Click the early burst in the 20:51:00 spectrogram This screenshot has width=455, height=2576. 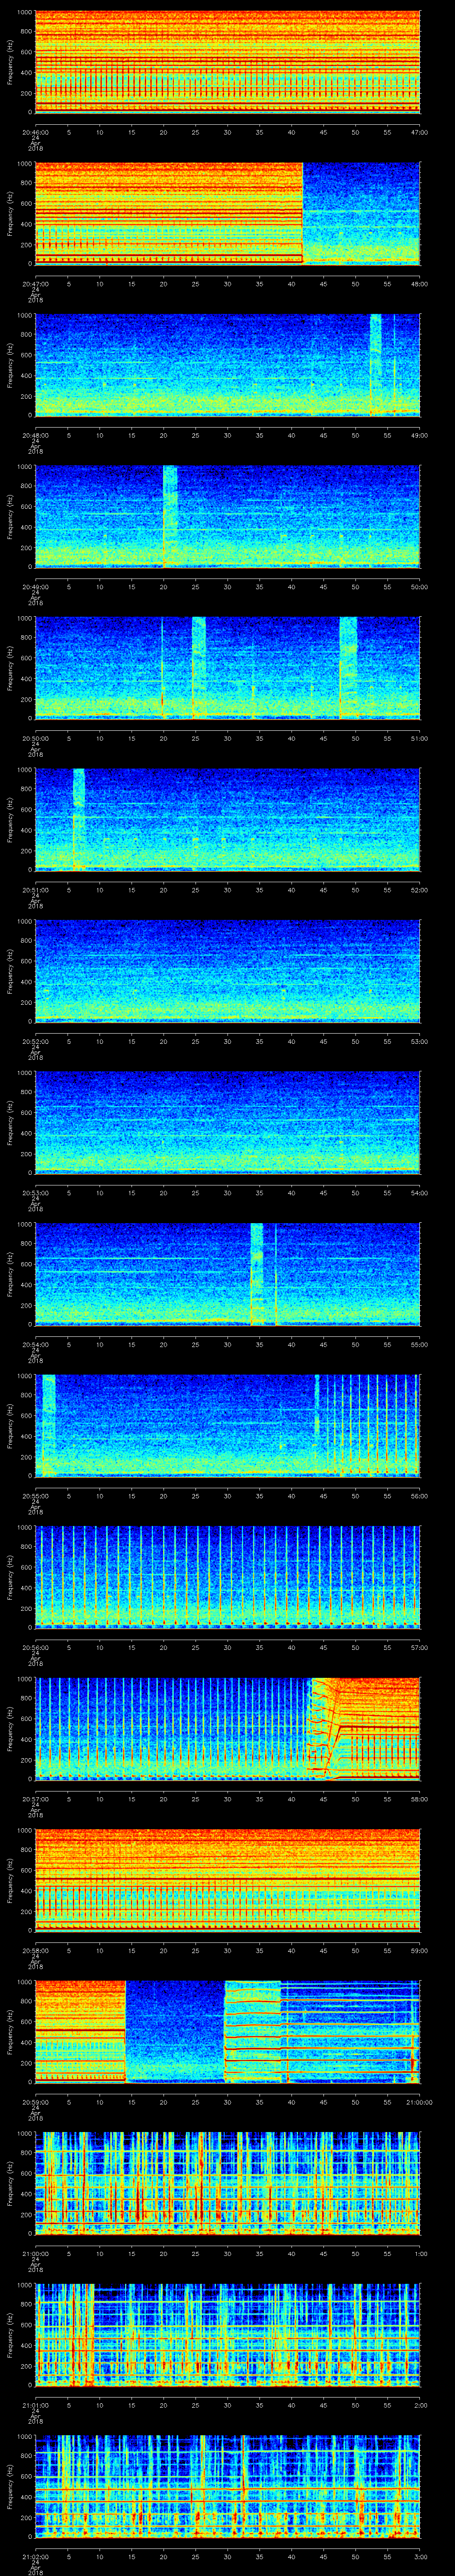(79, 818)
